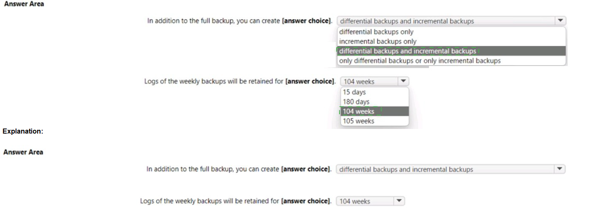This screenshot has width=596, height=218.
Task: Click the top backup type combo box field
Action: click(x=446, y=21)
